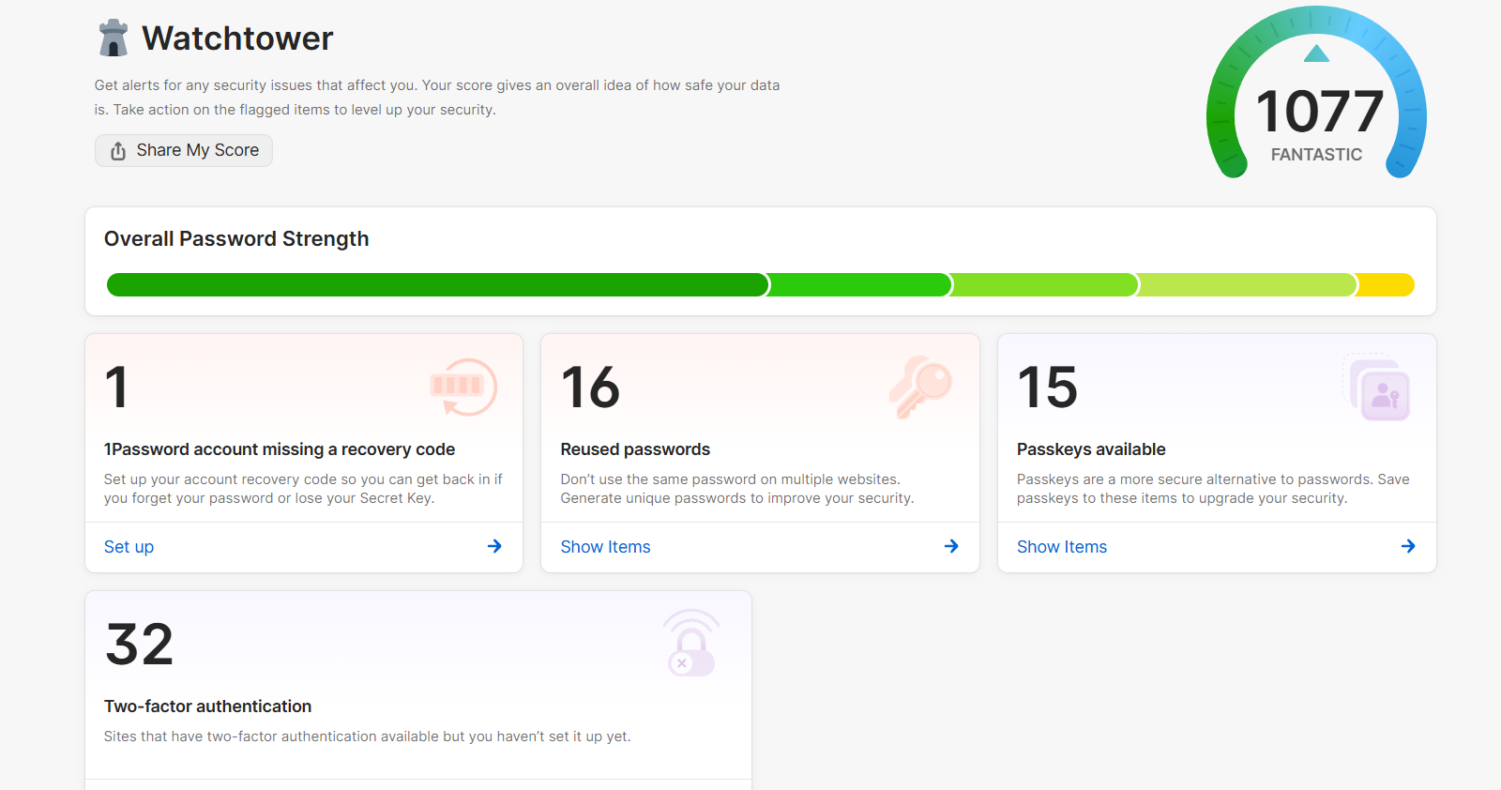1501x790 pixels.
Task: Select the yellow password strength segment
Action: pyautogui.click(x=1387, y=285)
